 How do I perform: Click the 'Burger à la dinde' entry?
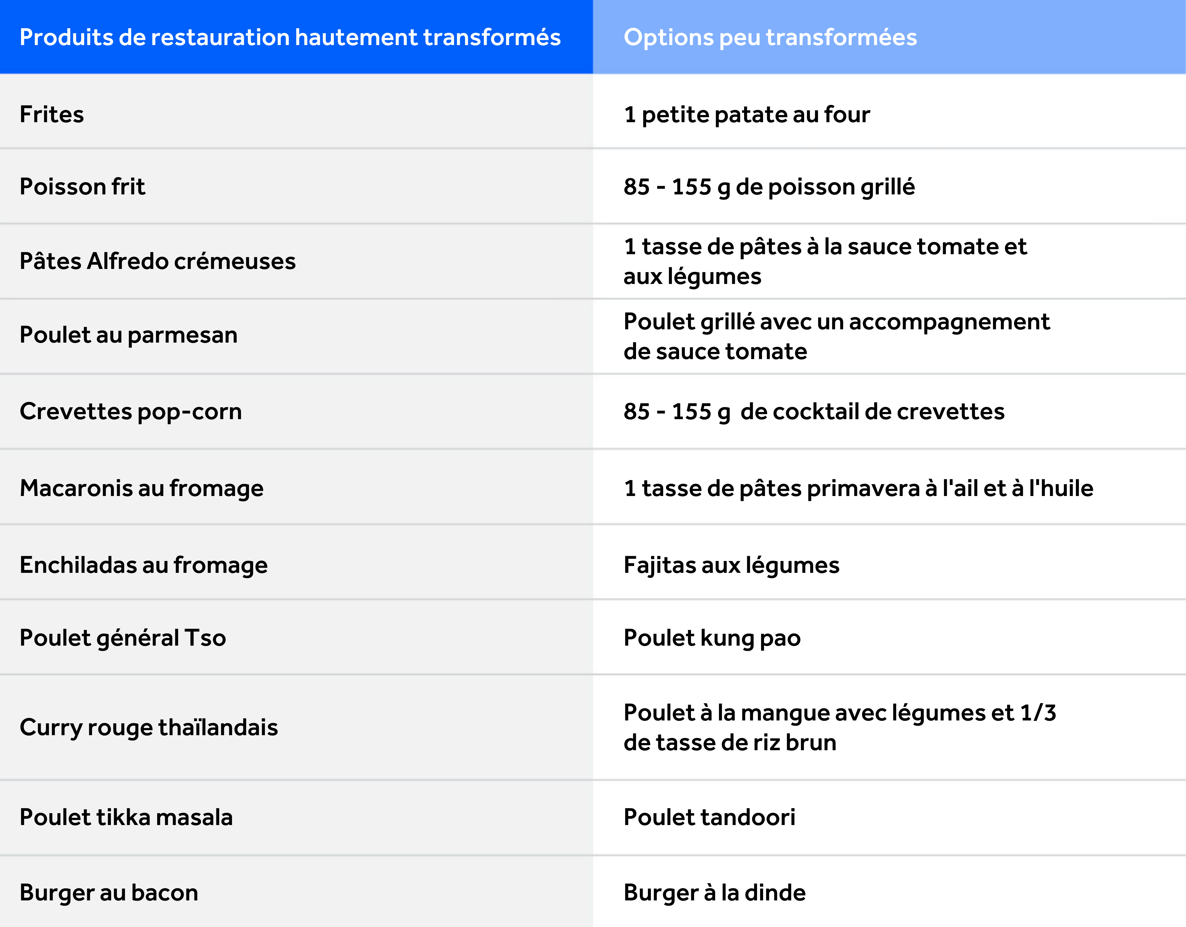715,892
